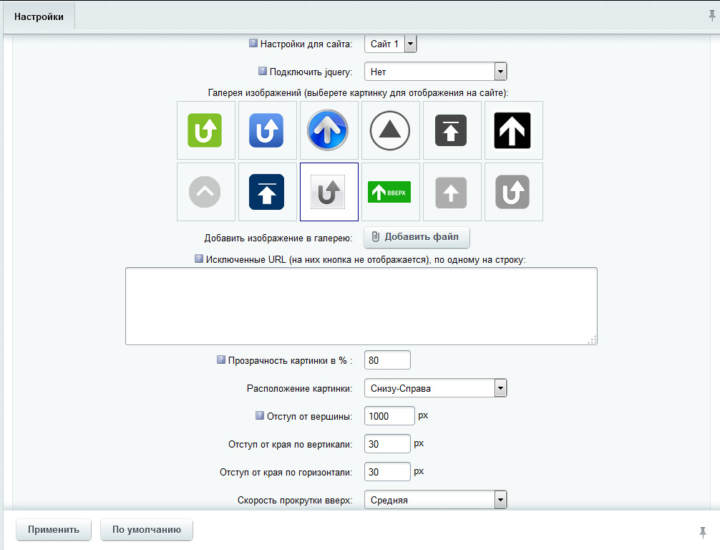Screen dimensions: 720x550
Task: Click the textarea resize grip corner
Action: click(x=593, y=340)
